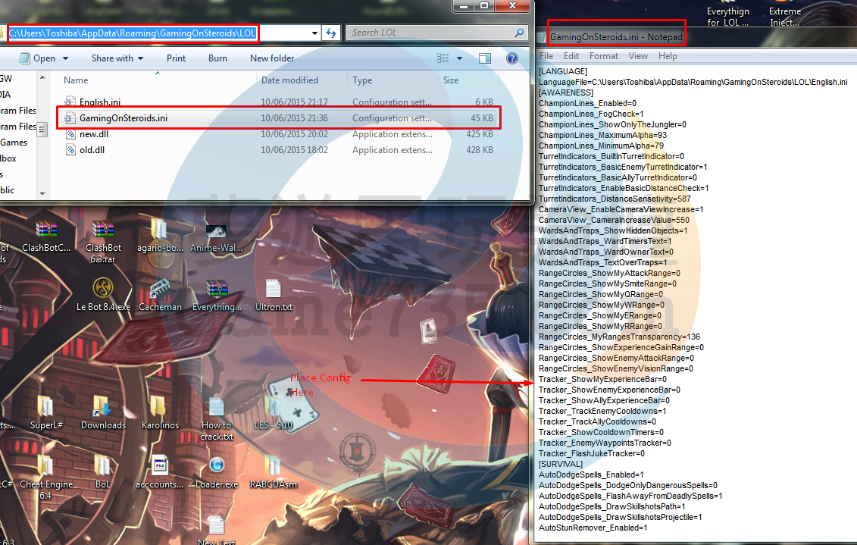Click the [SURVIVAL] section header in Notepad
The height and width of the screenshot is (545, 857).
pos(560,464)
